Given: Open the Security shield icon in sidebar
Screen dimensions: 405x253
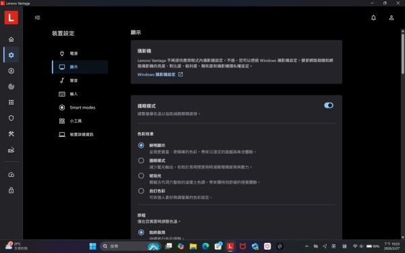Looking at the screenshot, I should click(11, 118).
